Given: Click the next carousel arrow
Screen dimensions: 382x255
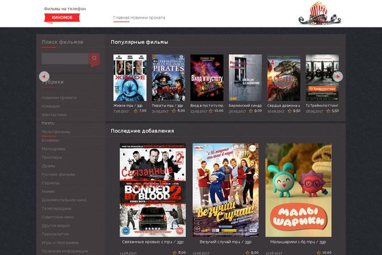Looking at the screenshot, I should coord(337,76).
